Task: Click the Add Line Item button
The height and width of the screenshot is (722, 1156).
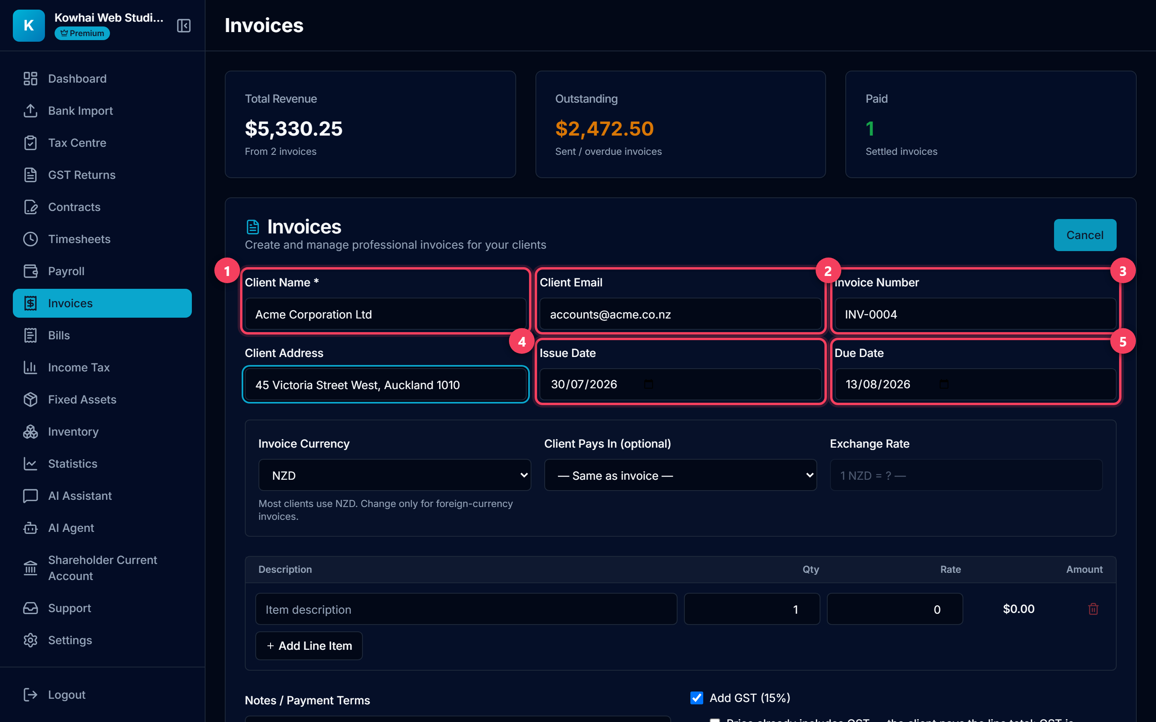Action: tap(309, 646)
